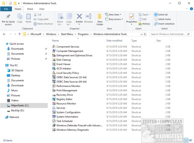Go up one folder level
Image resolution: width=194 pixels, height=143 pixels.
(19, 34)
